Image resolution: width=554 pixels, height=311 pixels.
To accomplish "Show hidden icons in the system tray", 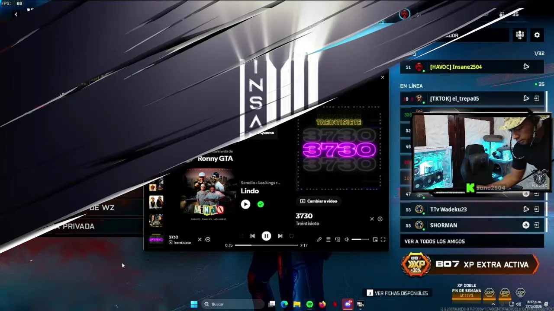I will 493,304.
